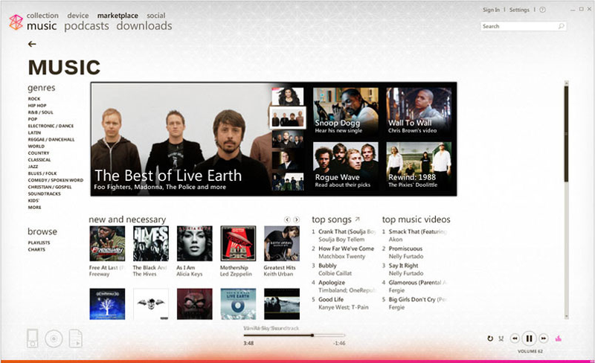Open the Rogue Wave feature tile
Image resolution: width=595 pixels, height=363 pixels.
[x=346, y=166]
